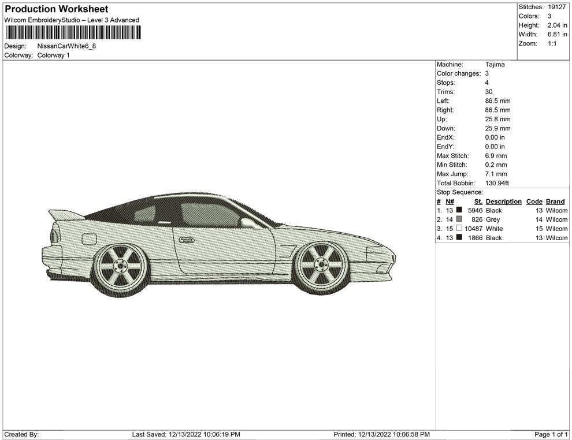
Task: Click the 'N#' column header
Action: pos(450,202)
